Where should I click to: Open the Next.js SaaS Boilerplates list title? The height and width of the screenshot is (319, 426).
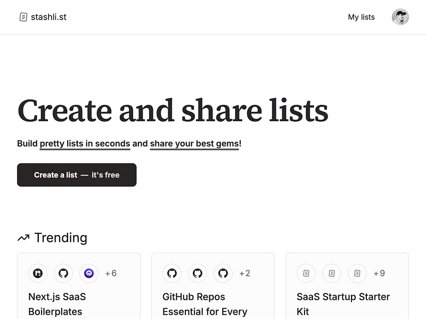pyautogui.click(x=57, y=304)
